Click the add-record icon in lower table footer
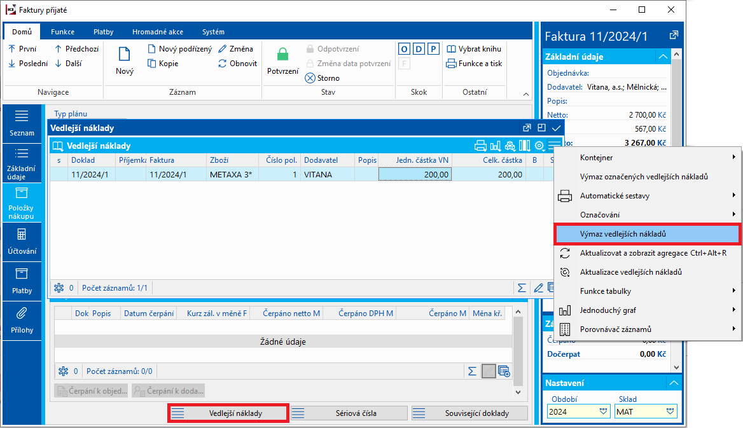 [x=504, y=371]
